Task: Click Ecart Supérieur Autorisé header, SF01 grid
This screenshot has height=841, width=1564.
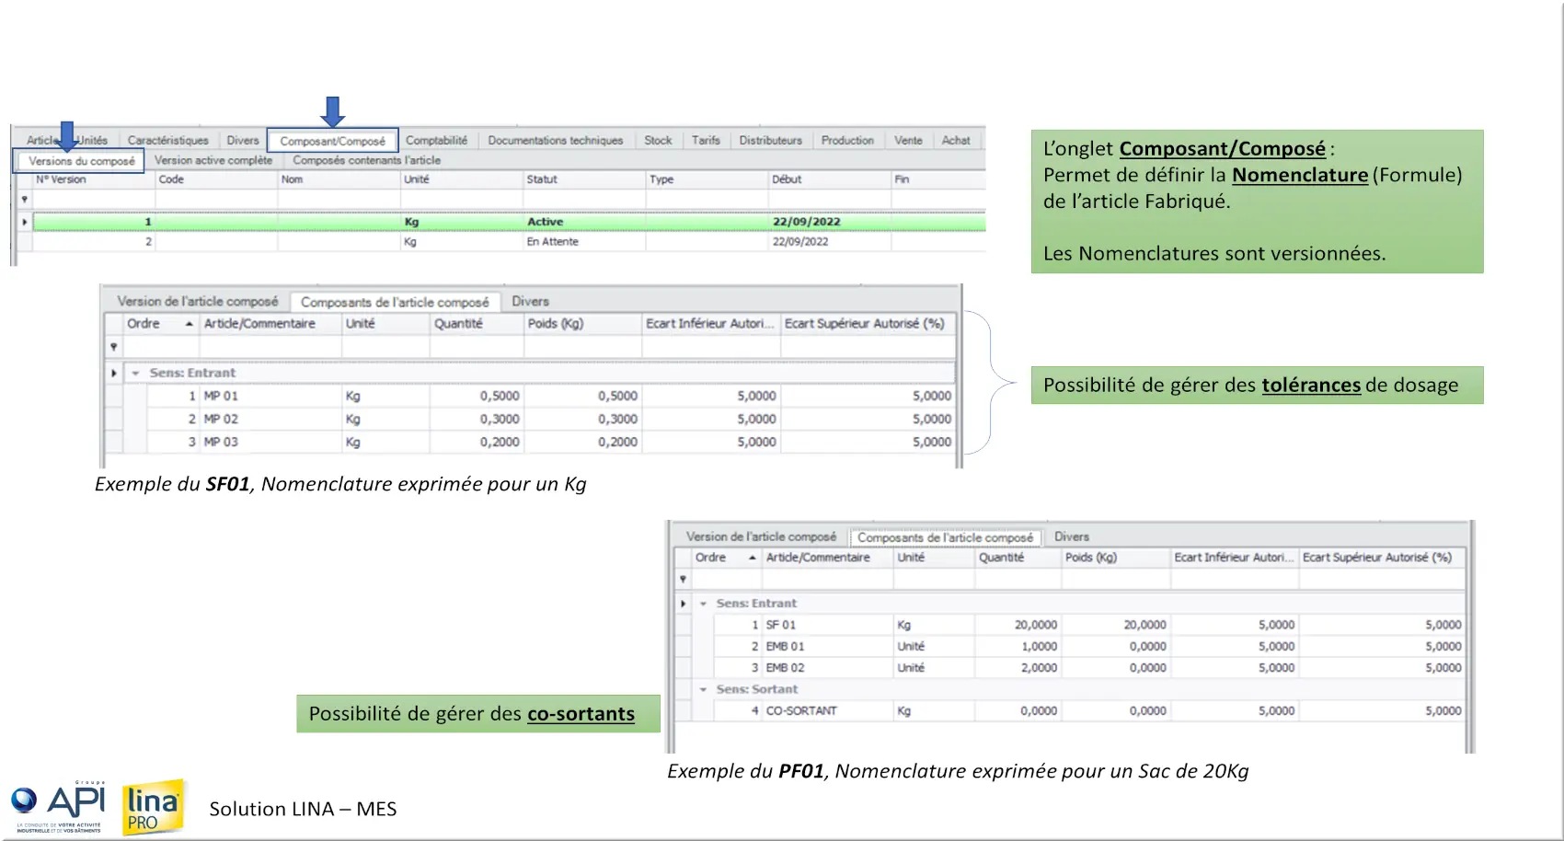Action: coord(868,324)
